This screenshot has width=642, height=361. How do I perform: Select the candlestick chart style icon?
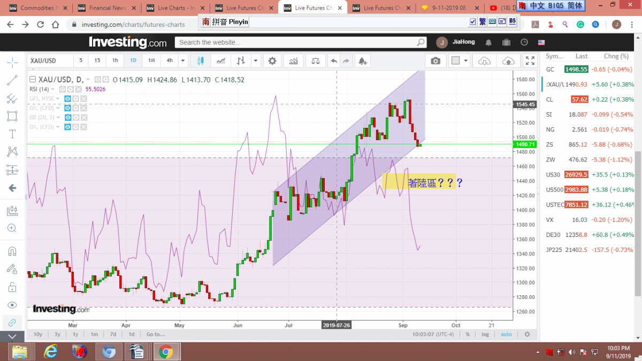click(201, 61)
